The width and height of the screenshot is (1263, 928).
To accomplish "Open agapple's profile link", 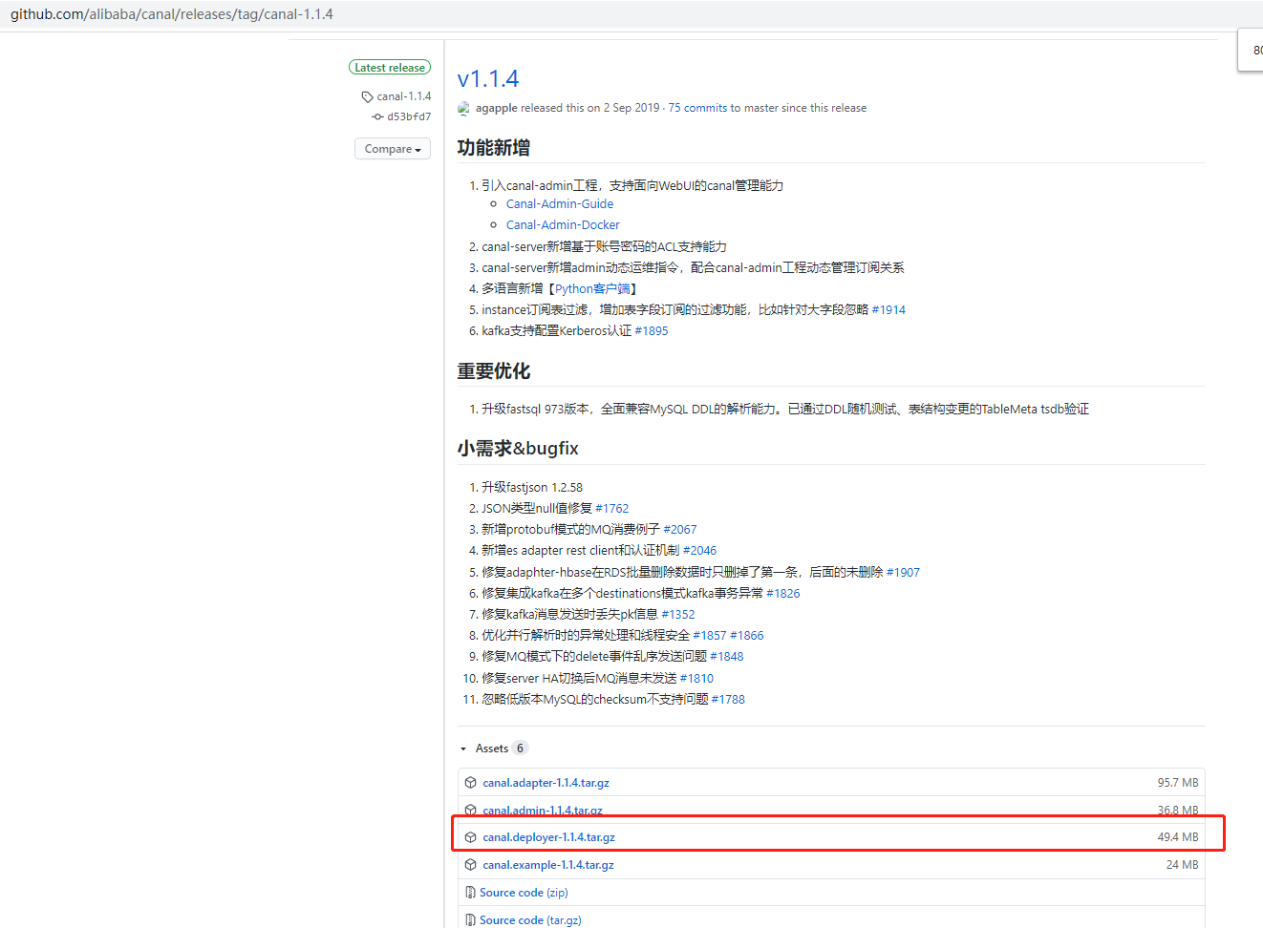I will 497,108.
